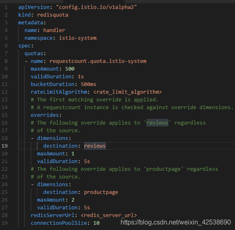Click maxAmount value 1 on line 20

(x=73, y=154)
